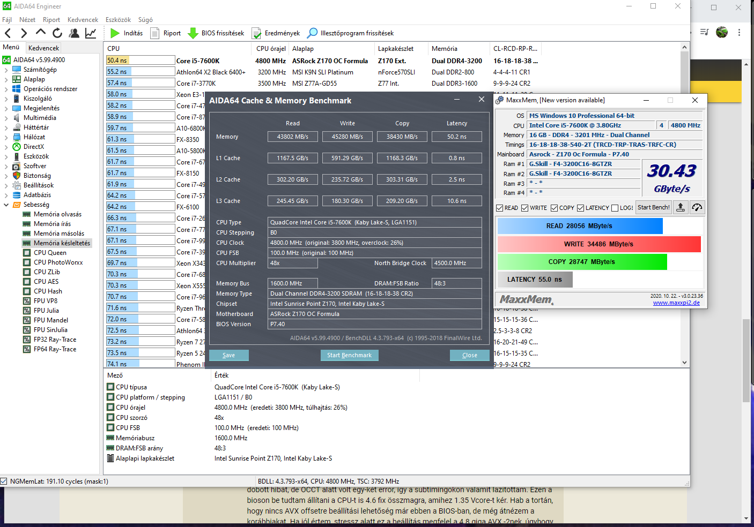Toggle LATENCY checkbox in MaxxMem

tap(580, 208)
